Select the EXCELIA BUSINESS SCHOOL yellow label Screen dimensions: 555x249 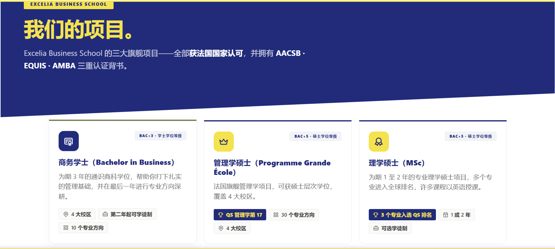coord(69,4)
